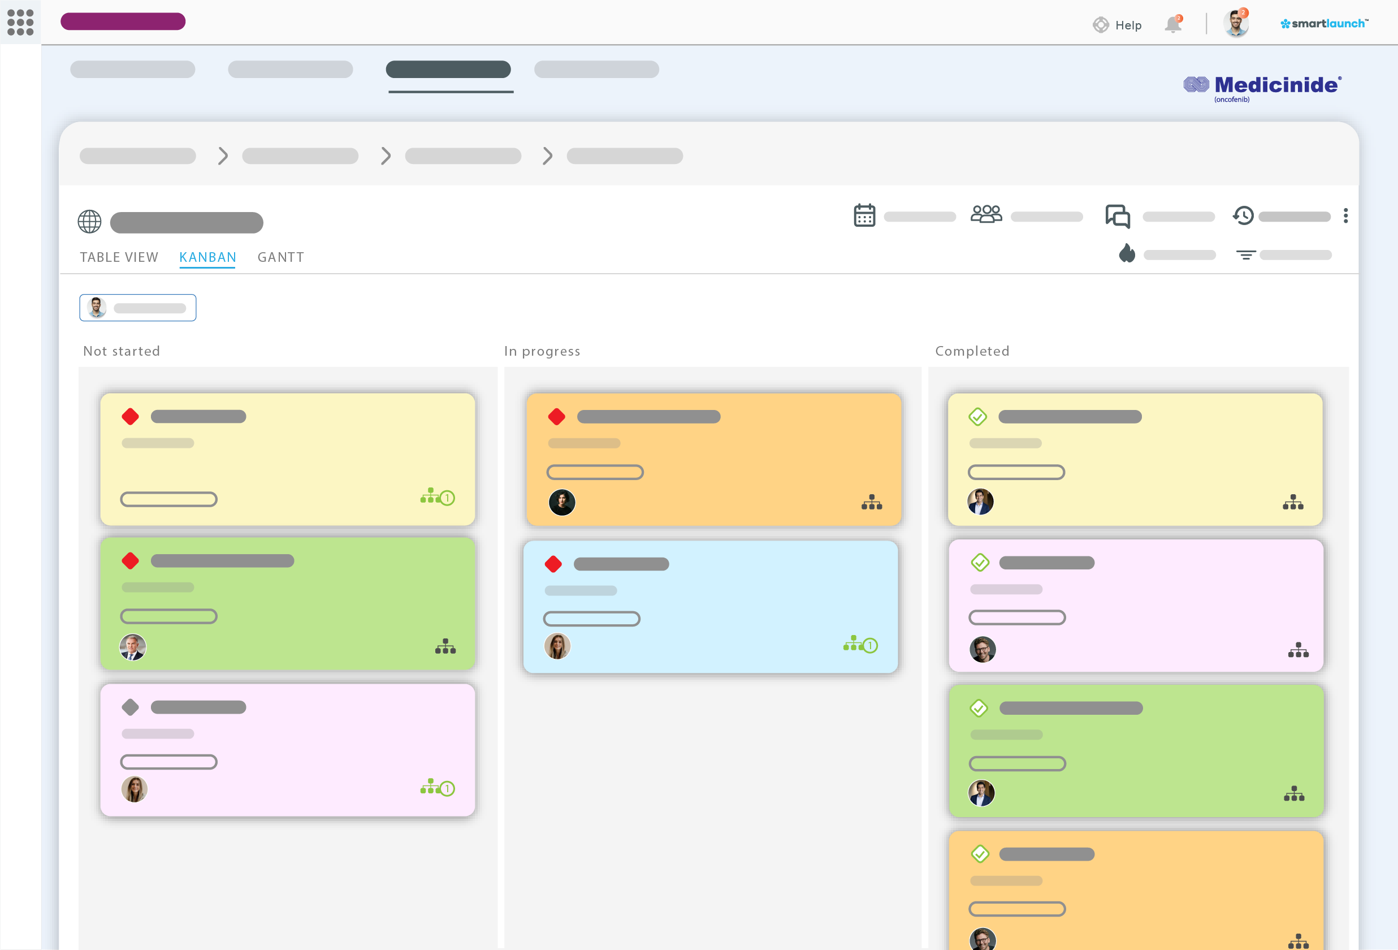Click the three-dot overflow menu icon

point(1345,216)
